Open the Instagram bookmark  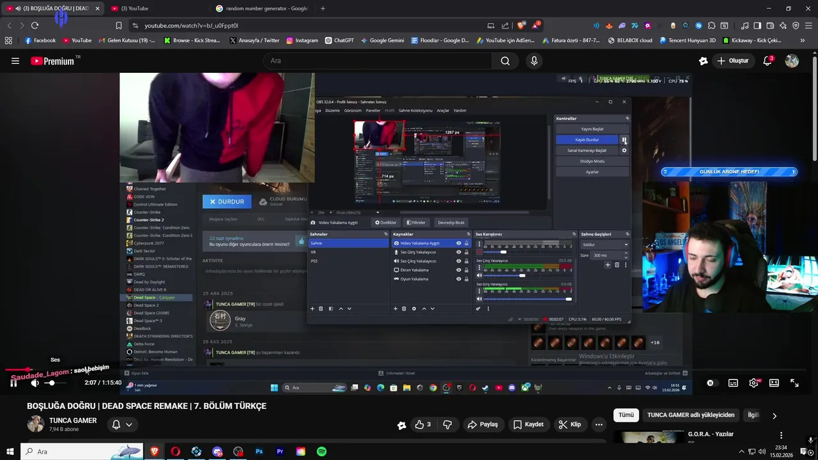302,40
